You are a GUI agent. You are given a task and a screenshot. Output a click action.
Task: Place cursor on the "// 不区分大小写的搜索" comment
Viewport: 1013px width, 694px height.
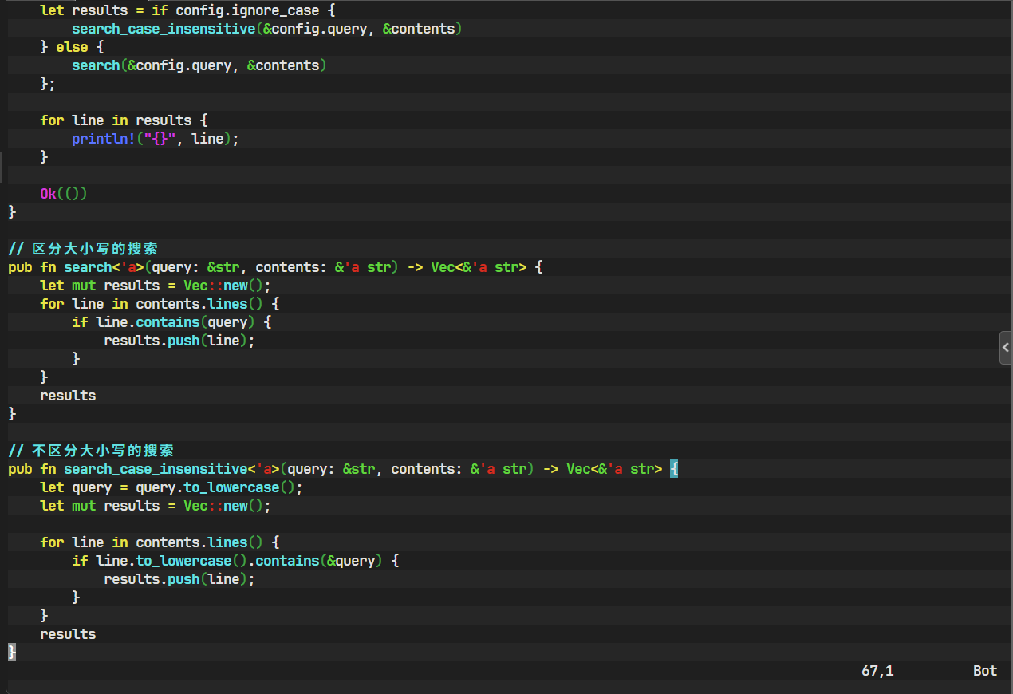pyautogui.click(x=91, y=451)
